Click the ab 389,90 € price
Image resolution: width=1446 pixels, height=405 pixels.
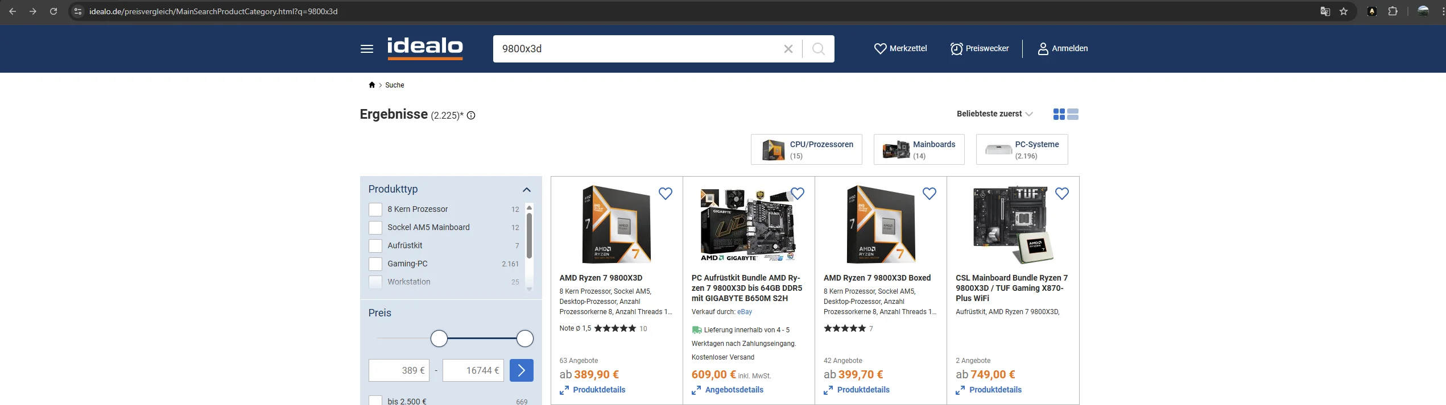pyautogui.click(x=589, y=374)
